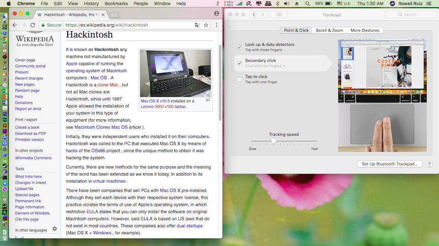This screenshot has width=439, height=246.
Task: Open the translate page icon in address bar
Action: pyautogui.click(x=197, y=25)
